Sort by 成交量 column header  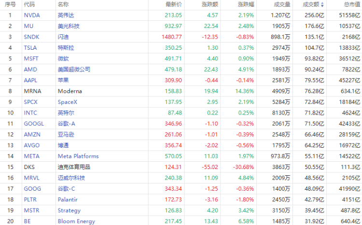282,4
